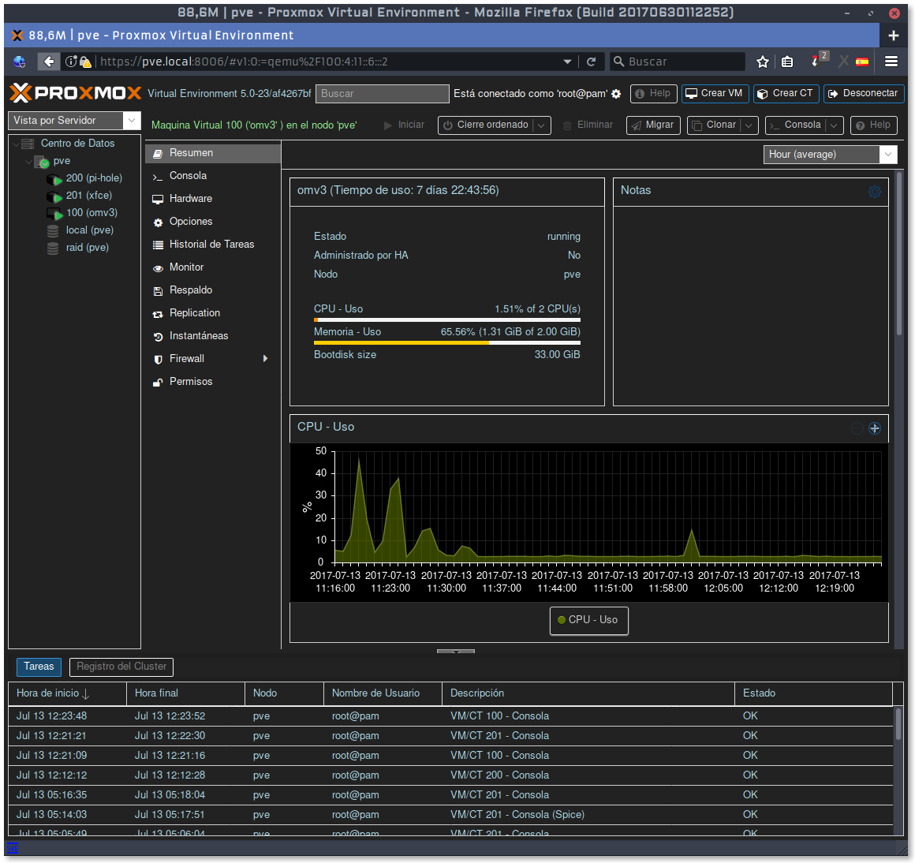The width and height of the screenshot is (915, 863).
Task: Click the CPU usage progress bar
Action: click(x=447, y=319)
